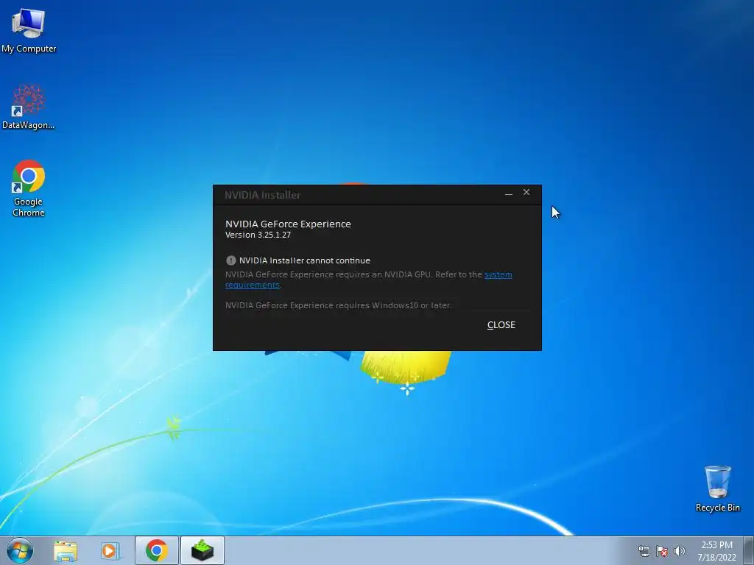
Task: Select the My Computer desktop icon
Action: coord(29,30)
